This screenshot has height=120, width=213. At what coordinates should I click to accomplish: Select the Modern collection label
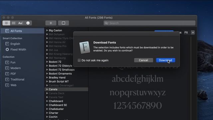click(16, 68)
